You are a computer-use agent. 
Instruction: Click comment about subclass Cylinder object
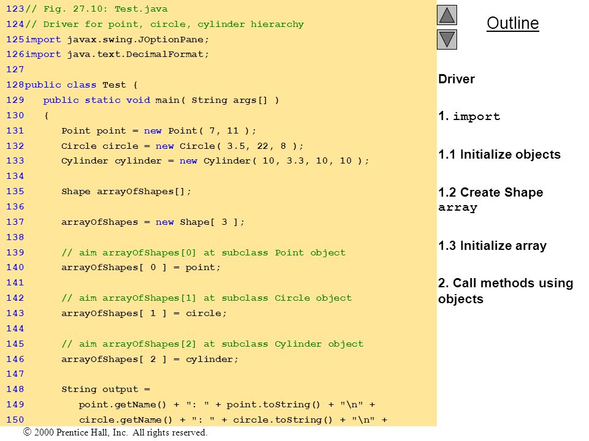(x=212, y=344)
